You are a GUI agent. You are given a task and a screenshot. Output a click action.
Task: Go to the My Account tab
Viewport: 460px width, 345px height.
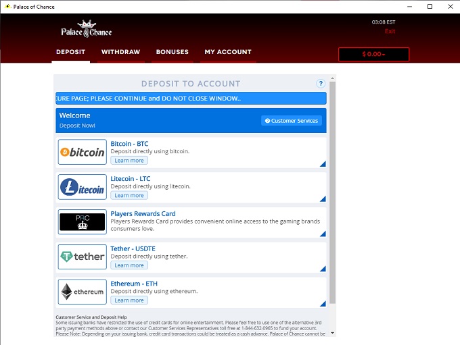[x=228, y=52]
